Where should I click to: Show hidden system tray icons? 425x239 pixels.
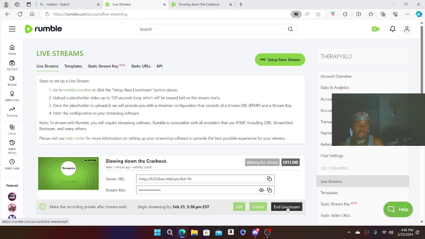coord(349,232)
